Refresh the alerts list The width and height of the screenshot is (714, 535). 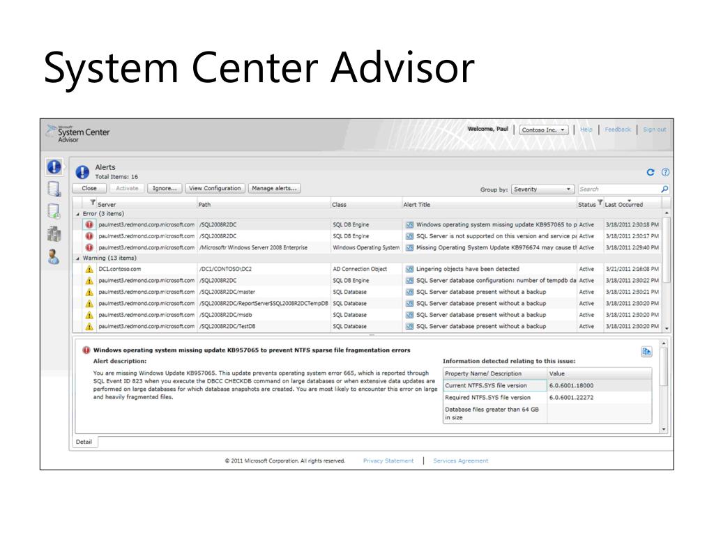click(x=651, y=172)
